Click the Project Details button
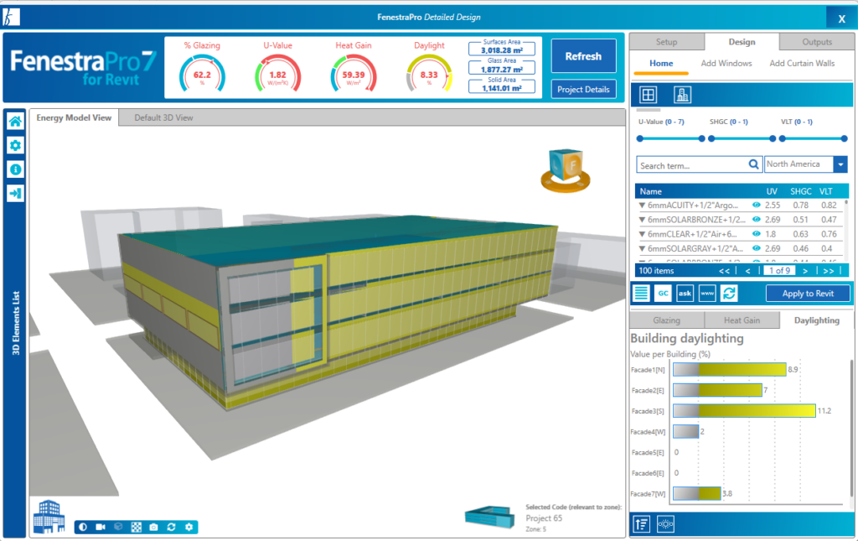858x541 pixels. click(583, 89)
